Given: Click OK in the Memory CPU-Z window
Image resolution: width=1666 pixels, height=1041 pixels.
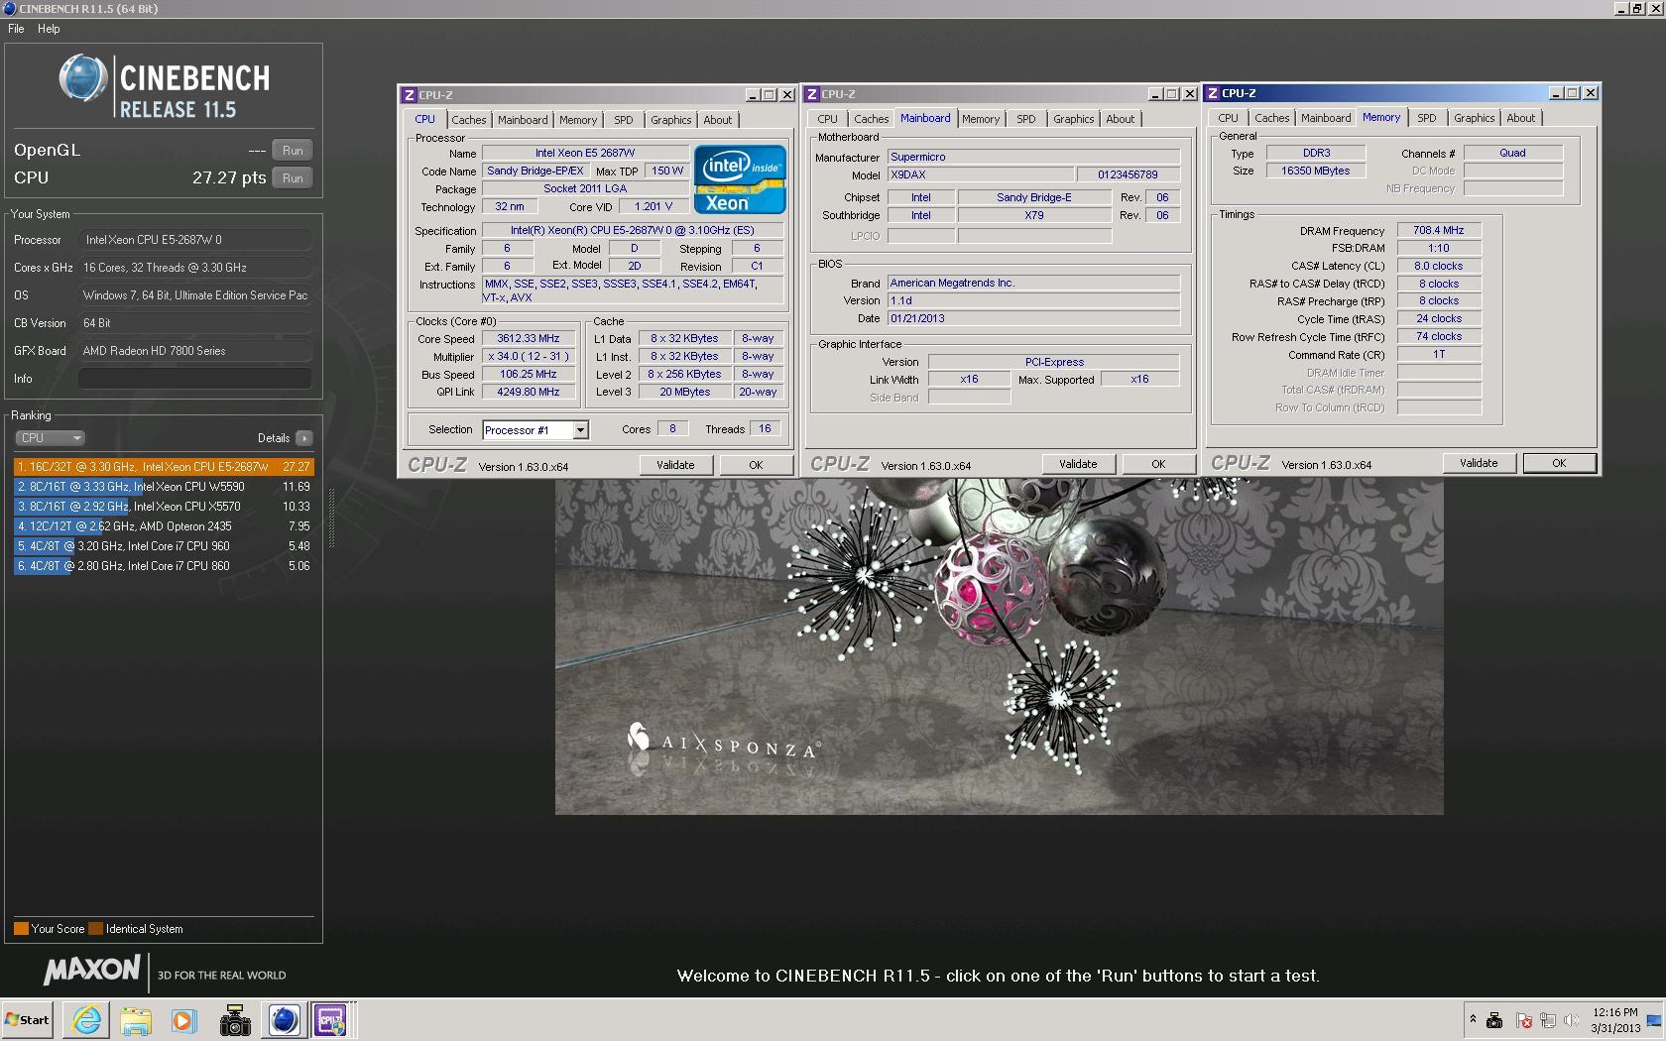Looking at the screenshot, I should [1559, 463].
